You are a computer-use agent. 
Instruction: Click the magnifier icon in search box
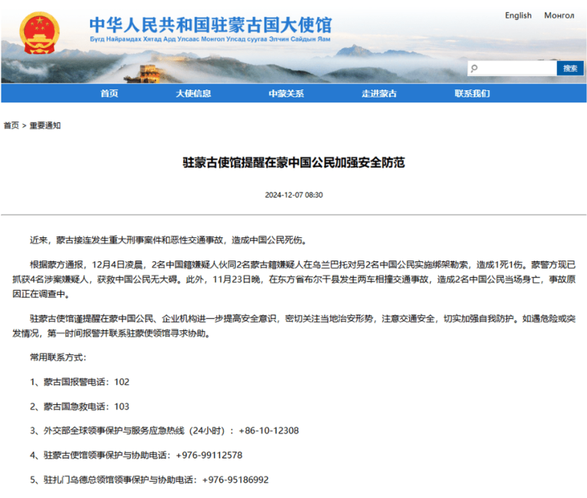click(474, 68)
